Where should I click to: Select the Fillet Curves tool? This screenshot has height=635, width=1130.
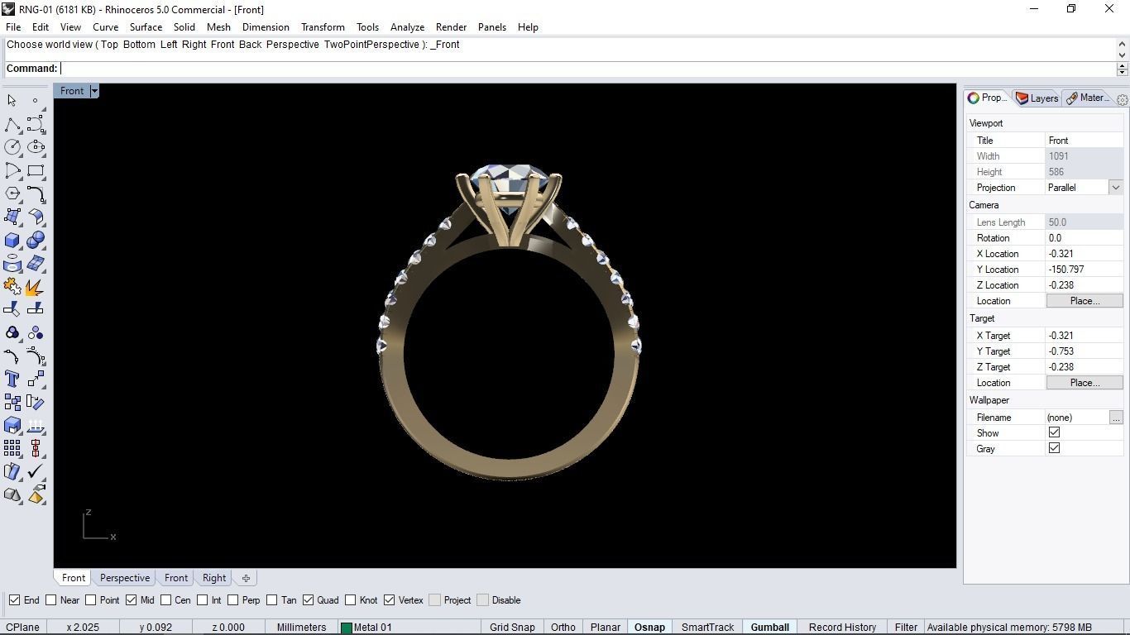[x=36, y=193]
